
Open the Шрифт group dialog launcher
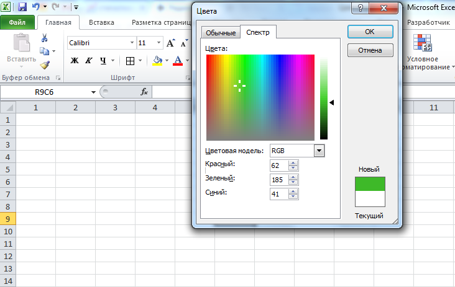pos(188,78)
